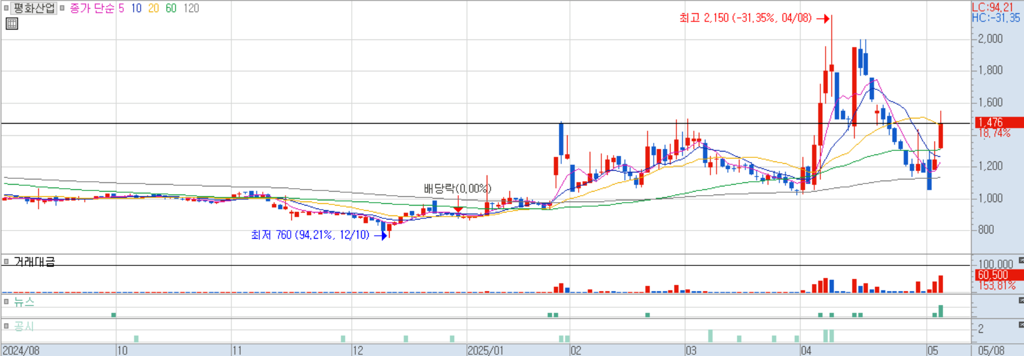Click the 2 label on 공시 axis
The image size is (1024, 356).
pyautogui.click(x=981, y=329)
